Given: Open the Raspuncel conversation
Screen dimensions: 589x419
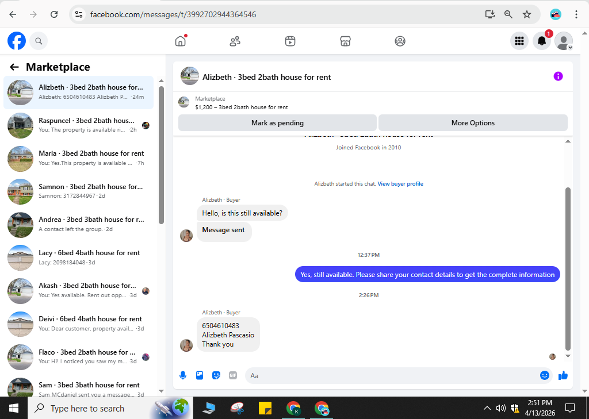Looking at the screenshot, I should (78, 125).
